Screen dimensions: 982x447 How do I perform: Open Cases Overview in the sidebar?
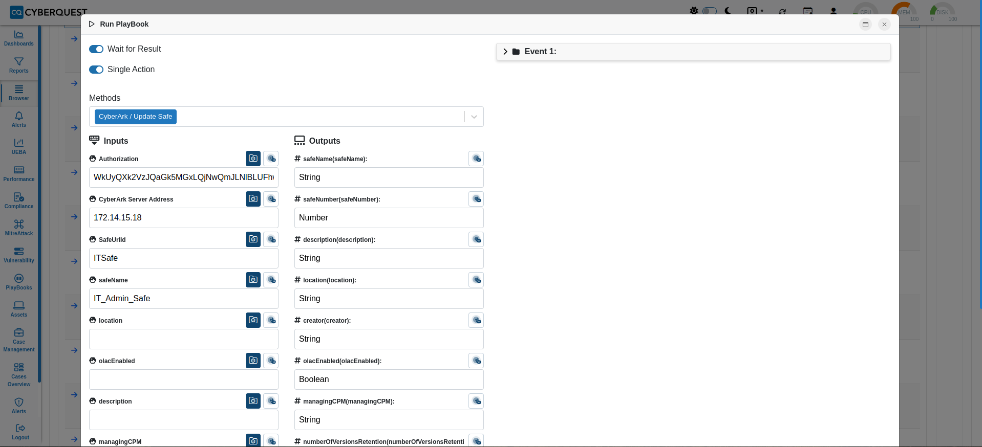pos(19,375)
